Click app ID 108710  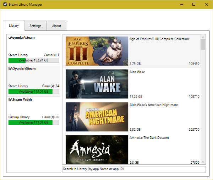(x=194, y=97)
